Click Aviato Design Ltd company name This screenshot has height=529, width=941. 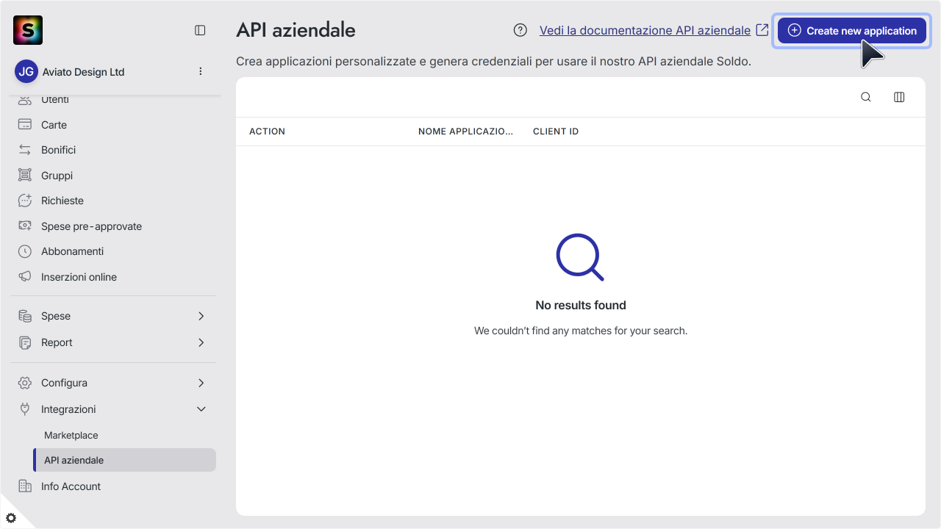(x=84, y=72)
